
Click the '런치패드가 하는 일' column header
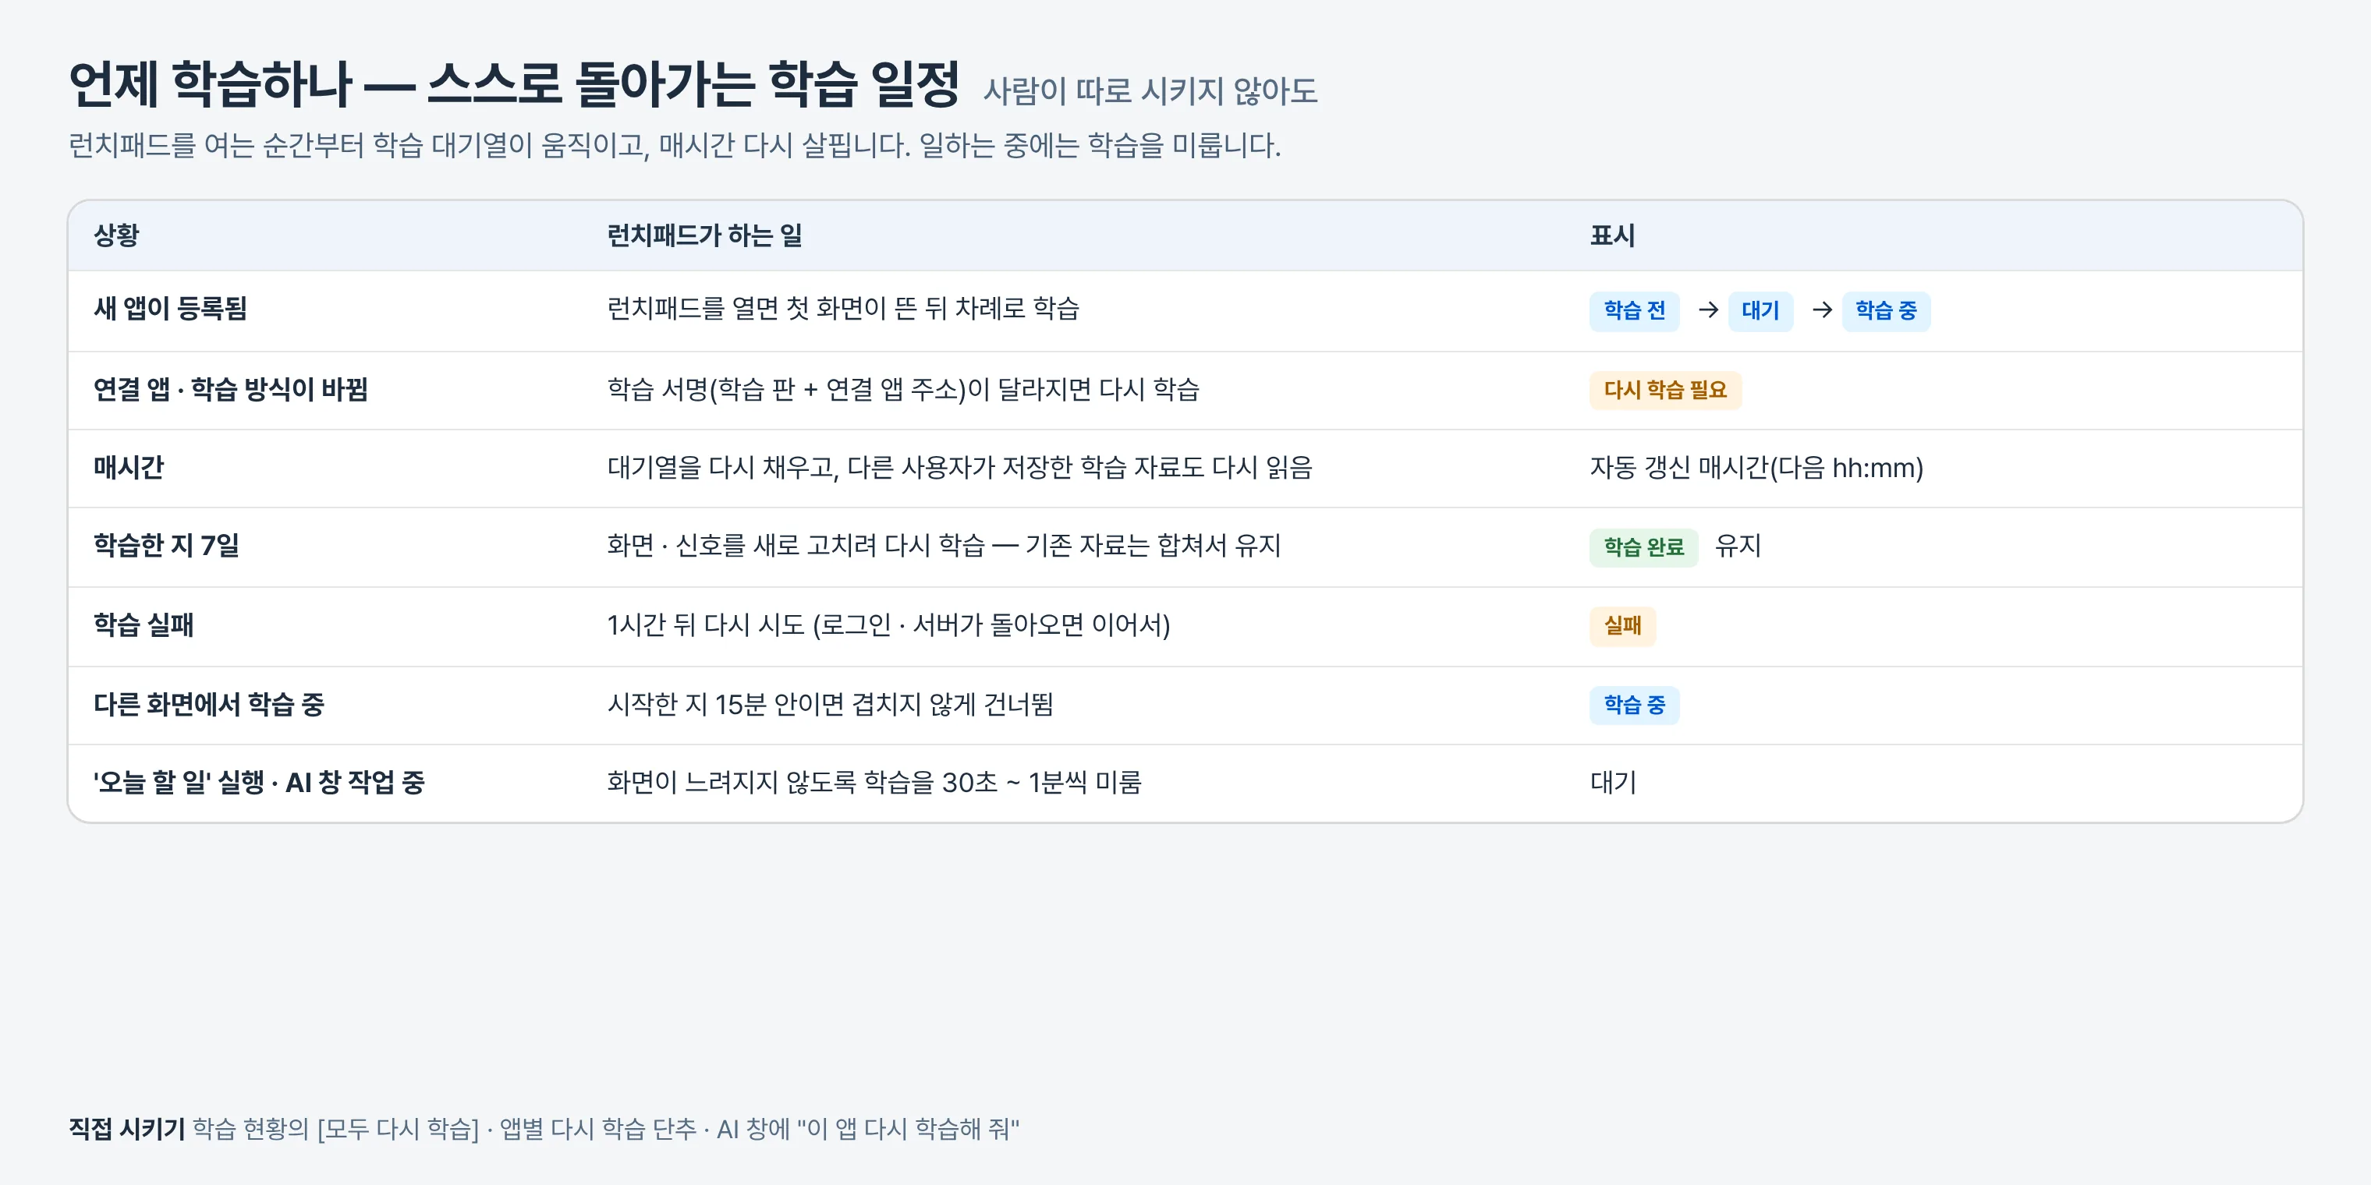704,235
